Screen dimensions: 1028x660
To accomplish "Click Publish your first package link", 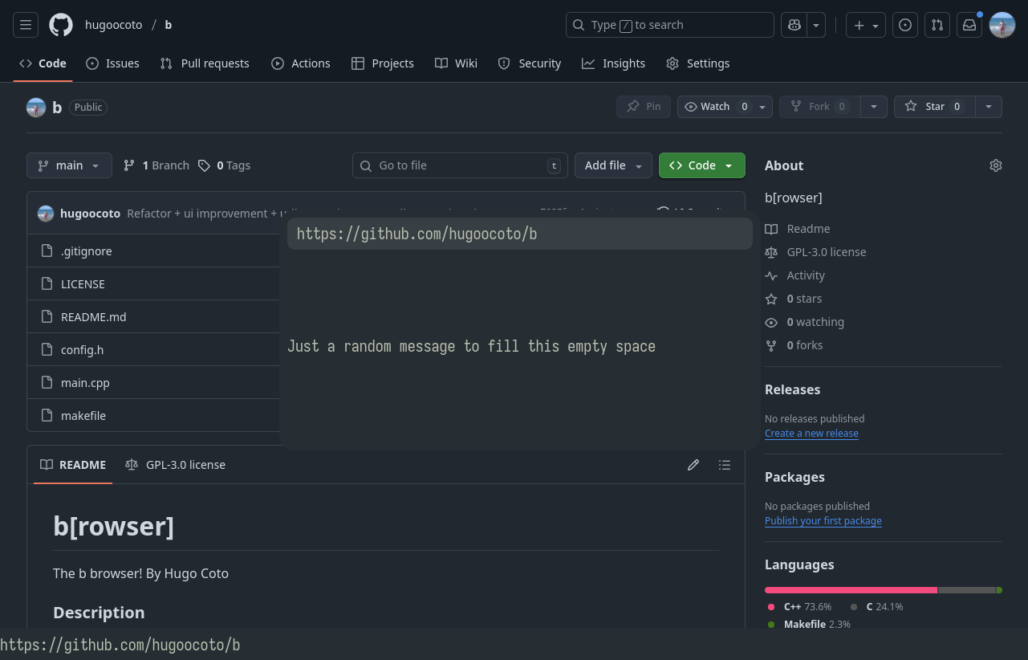I will coord(823,521).
